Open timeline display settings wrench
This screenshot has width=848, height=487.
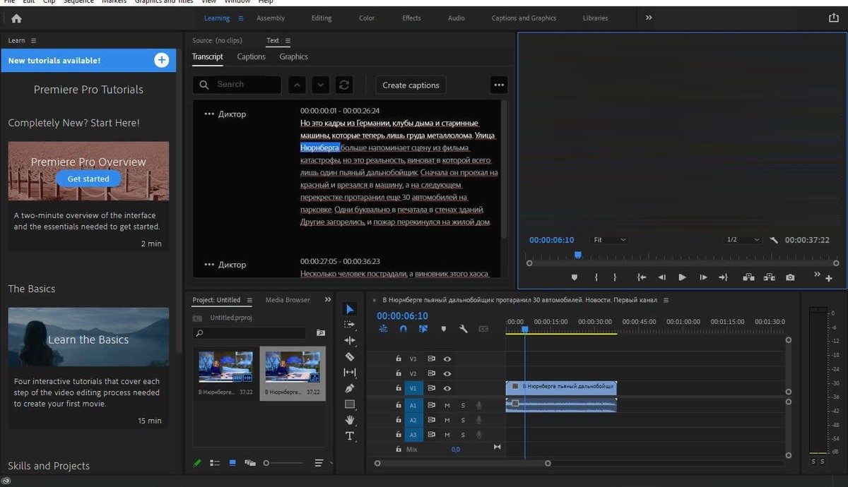pos(464,329)
